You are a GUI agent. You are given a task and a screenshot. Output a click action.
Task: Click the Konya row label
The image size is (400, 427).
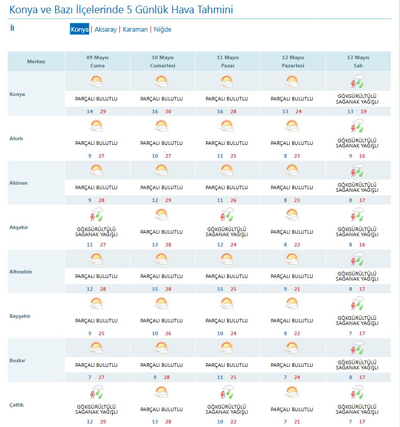(17, 94)
